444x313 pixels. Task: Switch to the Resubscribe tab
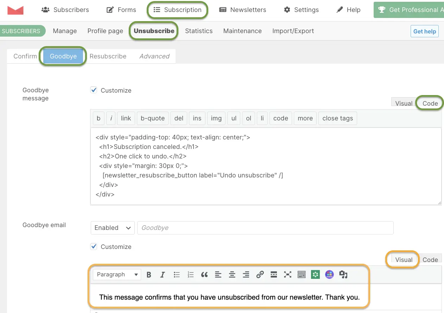[x=108, y=56]
